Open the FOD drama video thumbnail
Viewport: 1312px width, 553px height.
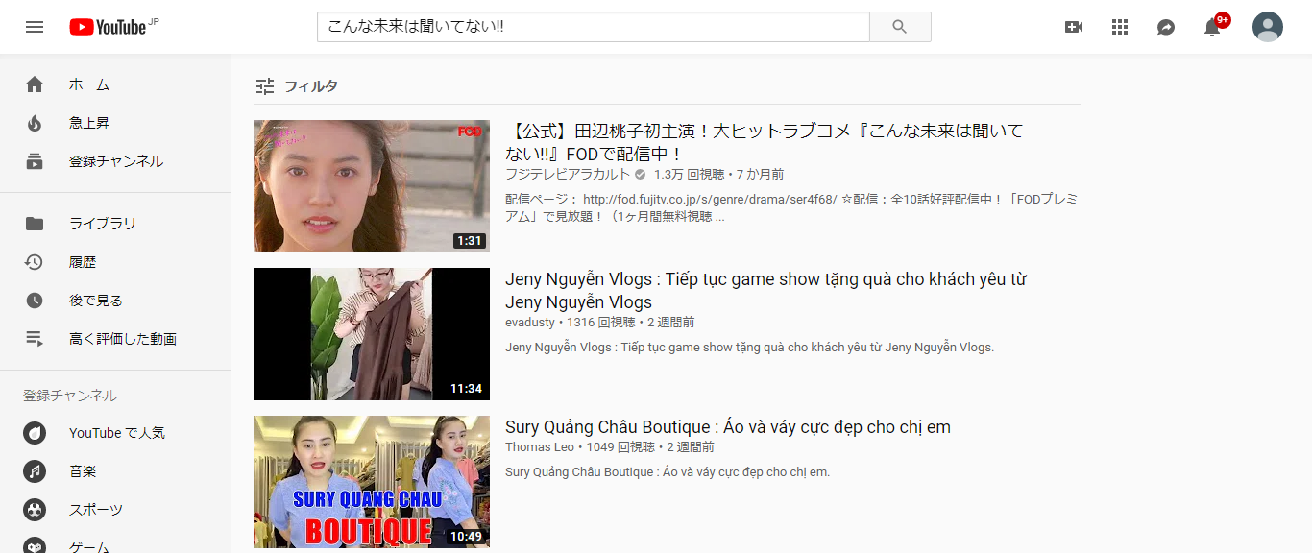pyautogui.click(x=372, y=186)
